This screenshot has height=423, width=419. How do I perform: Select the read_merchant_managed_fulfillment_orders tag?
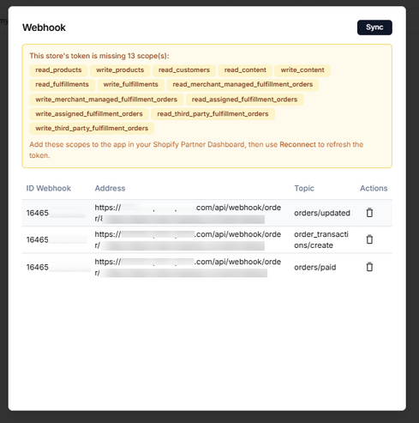242,84
